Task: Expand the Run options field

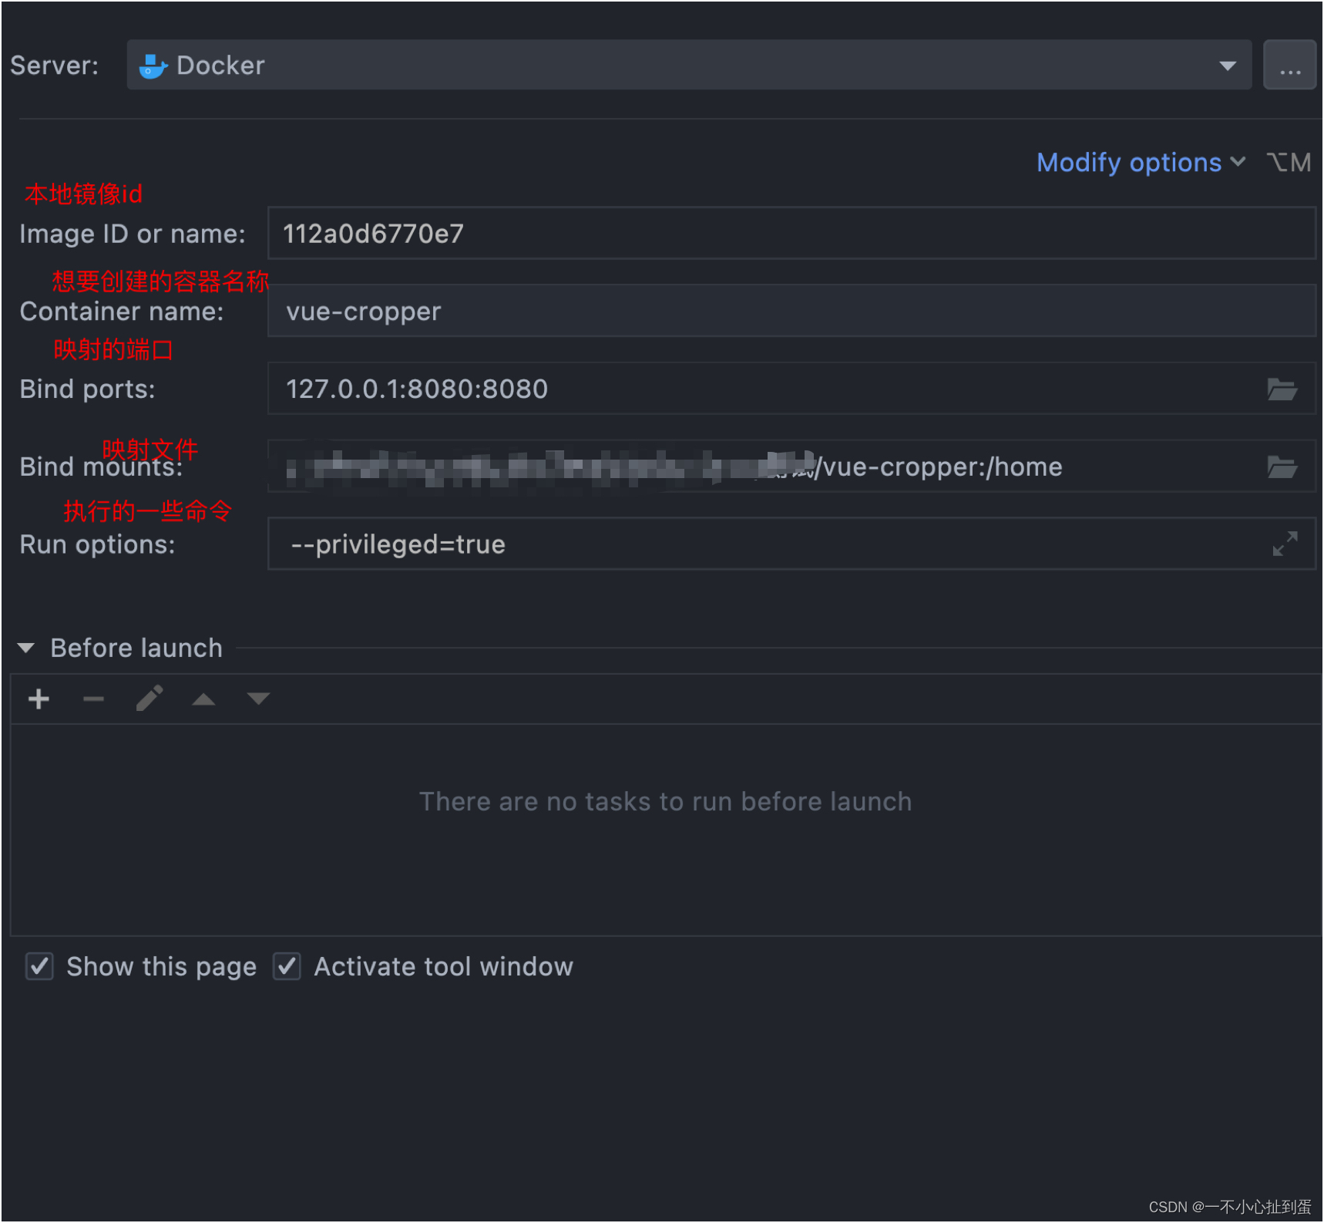Action: [1285, 544]
